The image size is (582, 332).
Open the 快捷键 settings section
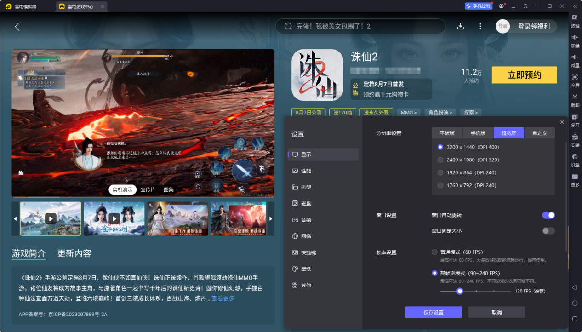(x=323, y=252)
